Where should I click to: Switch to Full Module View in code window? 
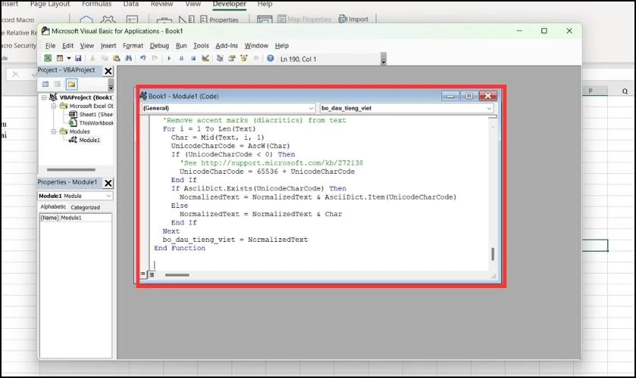[151, 274]
